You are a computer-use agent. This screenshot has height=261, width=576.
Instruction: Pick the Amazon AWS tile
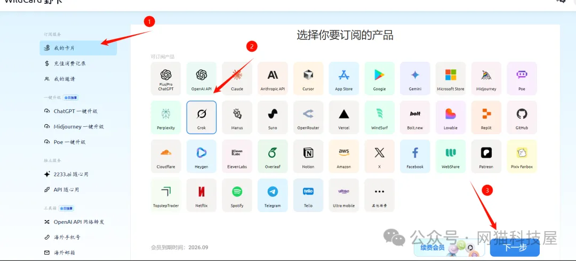344,157
